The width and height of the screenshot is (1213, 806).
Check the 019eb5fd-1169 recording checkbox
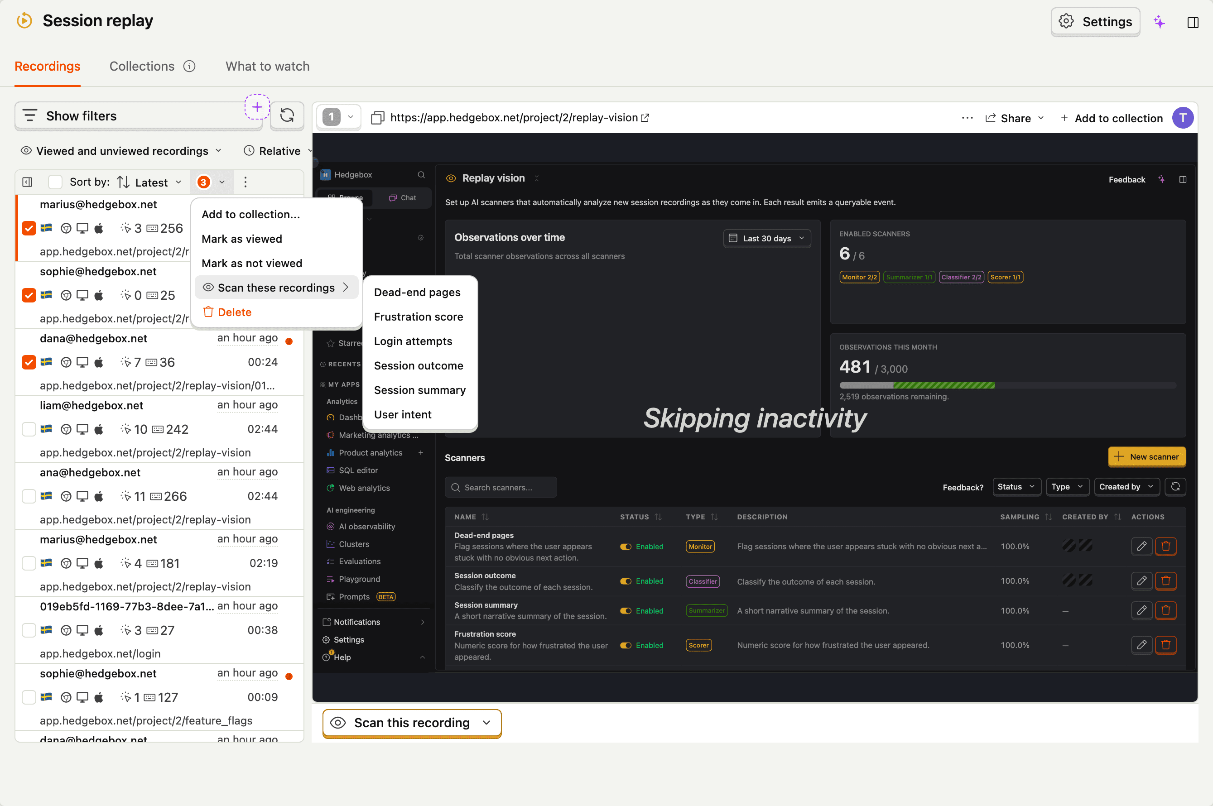[x=29, y=630]
